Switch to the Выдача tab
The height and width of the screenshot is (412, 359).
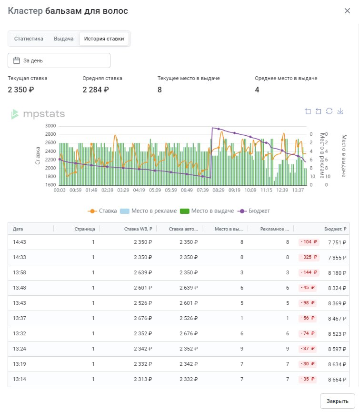point(63,39)
